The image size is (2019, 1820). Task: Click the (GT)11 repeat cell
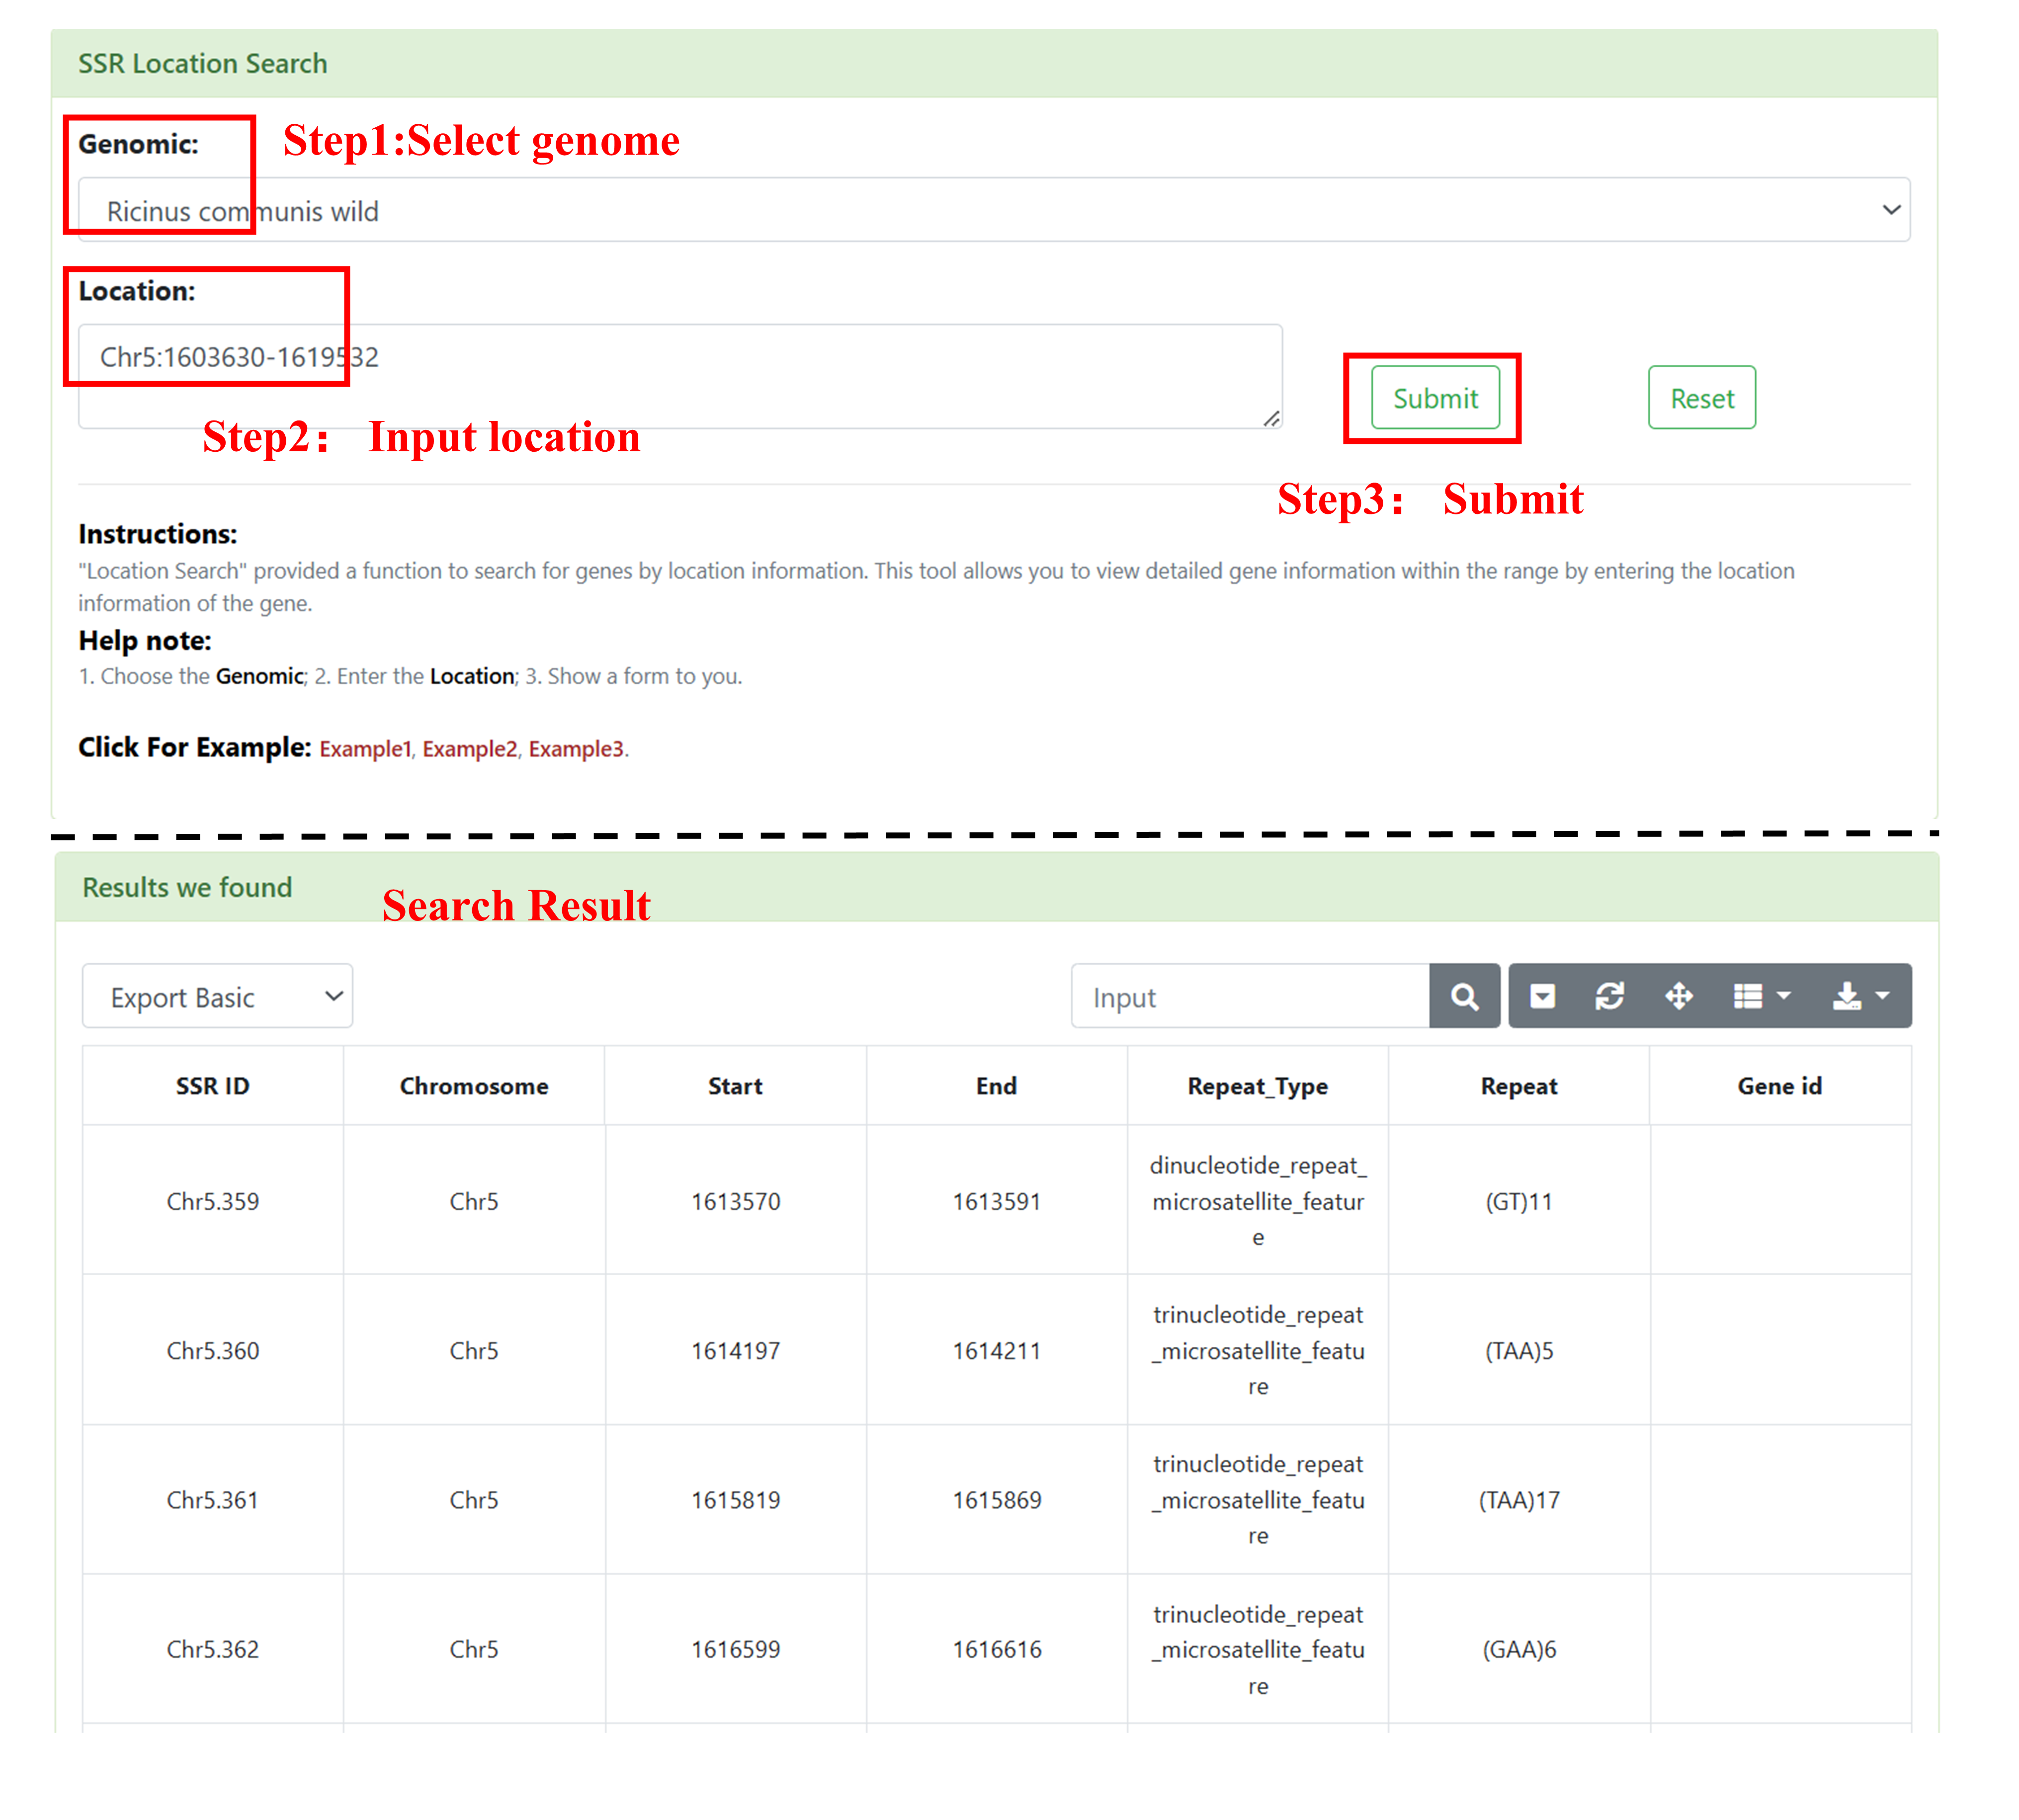pos(1519,1201)
